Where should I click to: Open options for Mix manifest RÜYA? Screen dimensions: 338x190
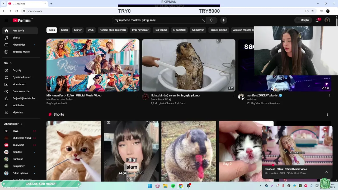[138, 96]
